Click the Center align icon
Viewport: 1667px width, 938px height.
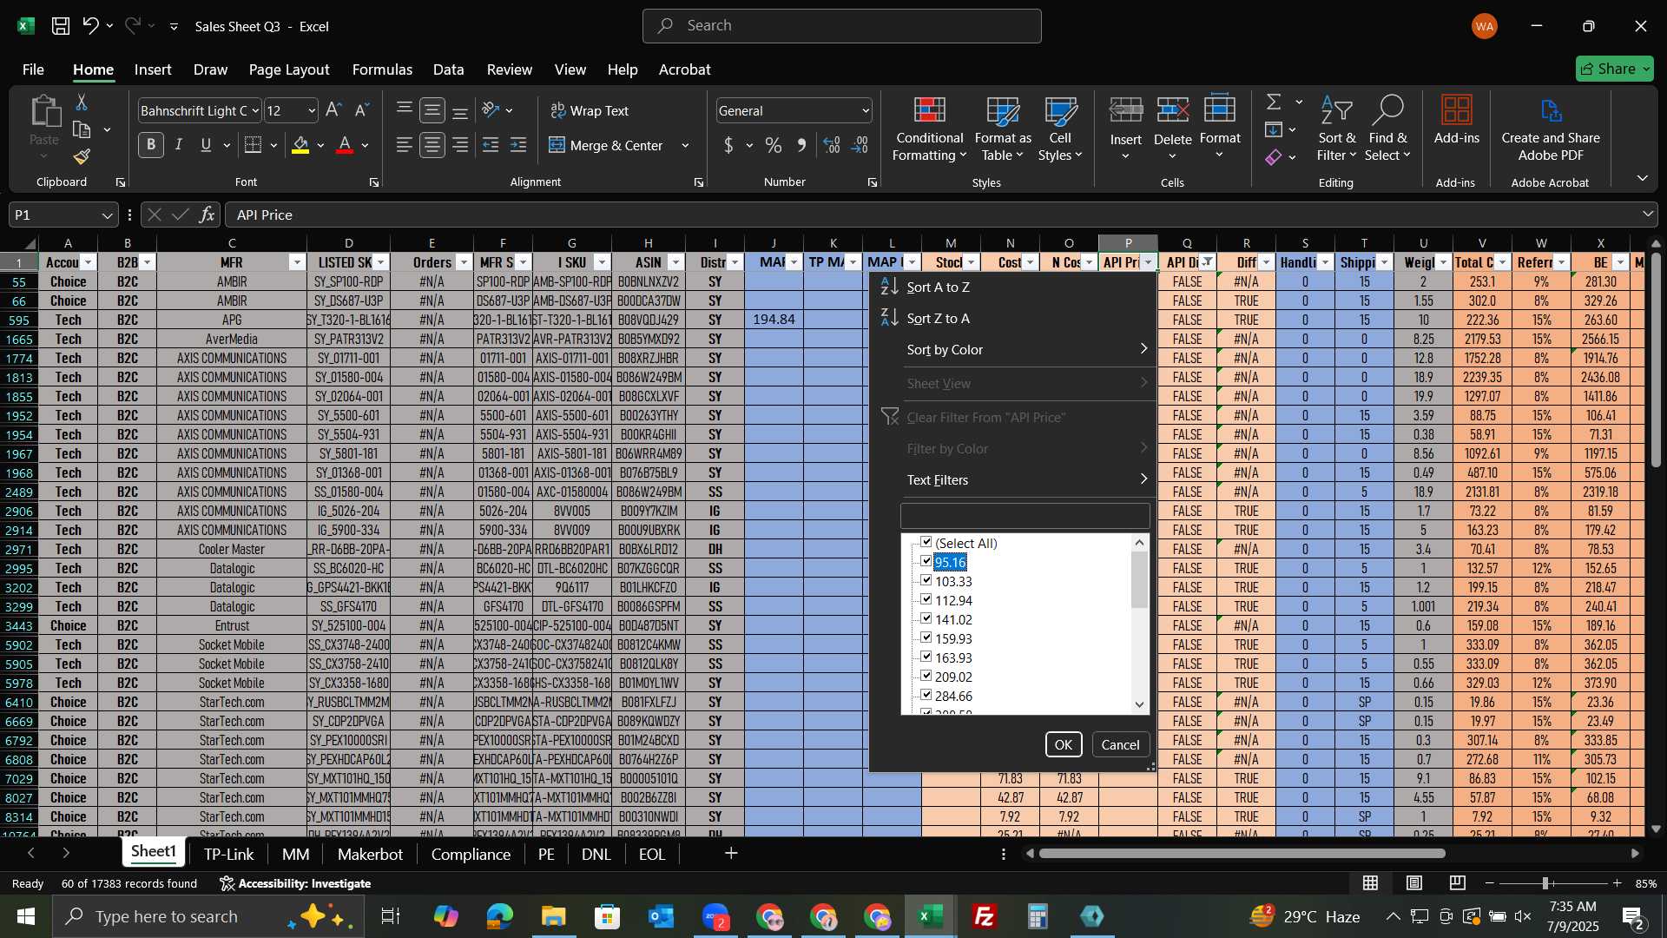(x=432, y=145)
